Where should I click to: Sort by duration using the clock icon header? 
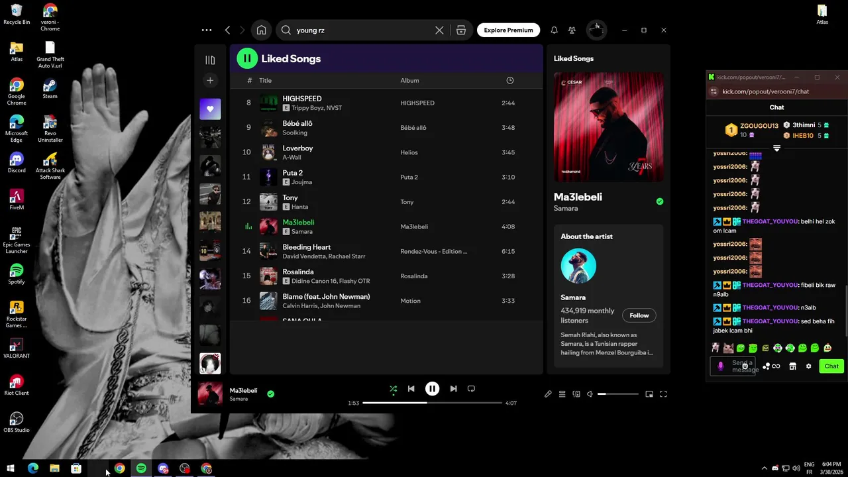click(x=509, y=80)
